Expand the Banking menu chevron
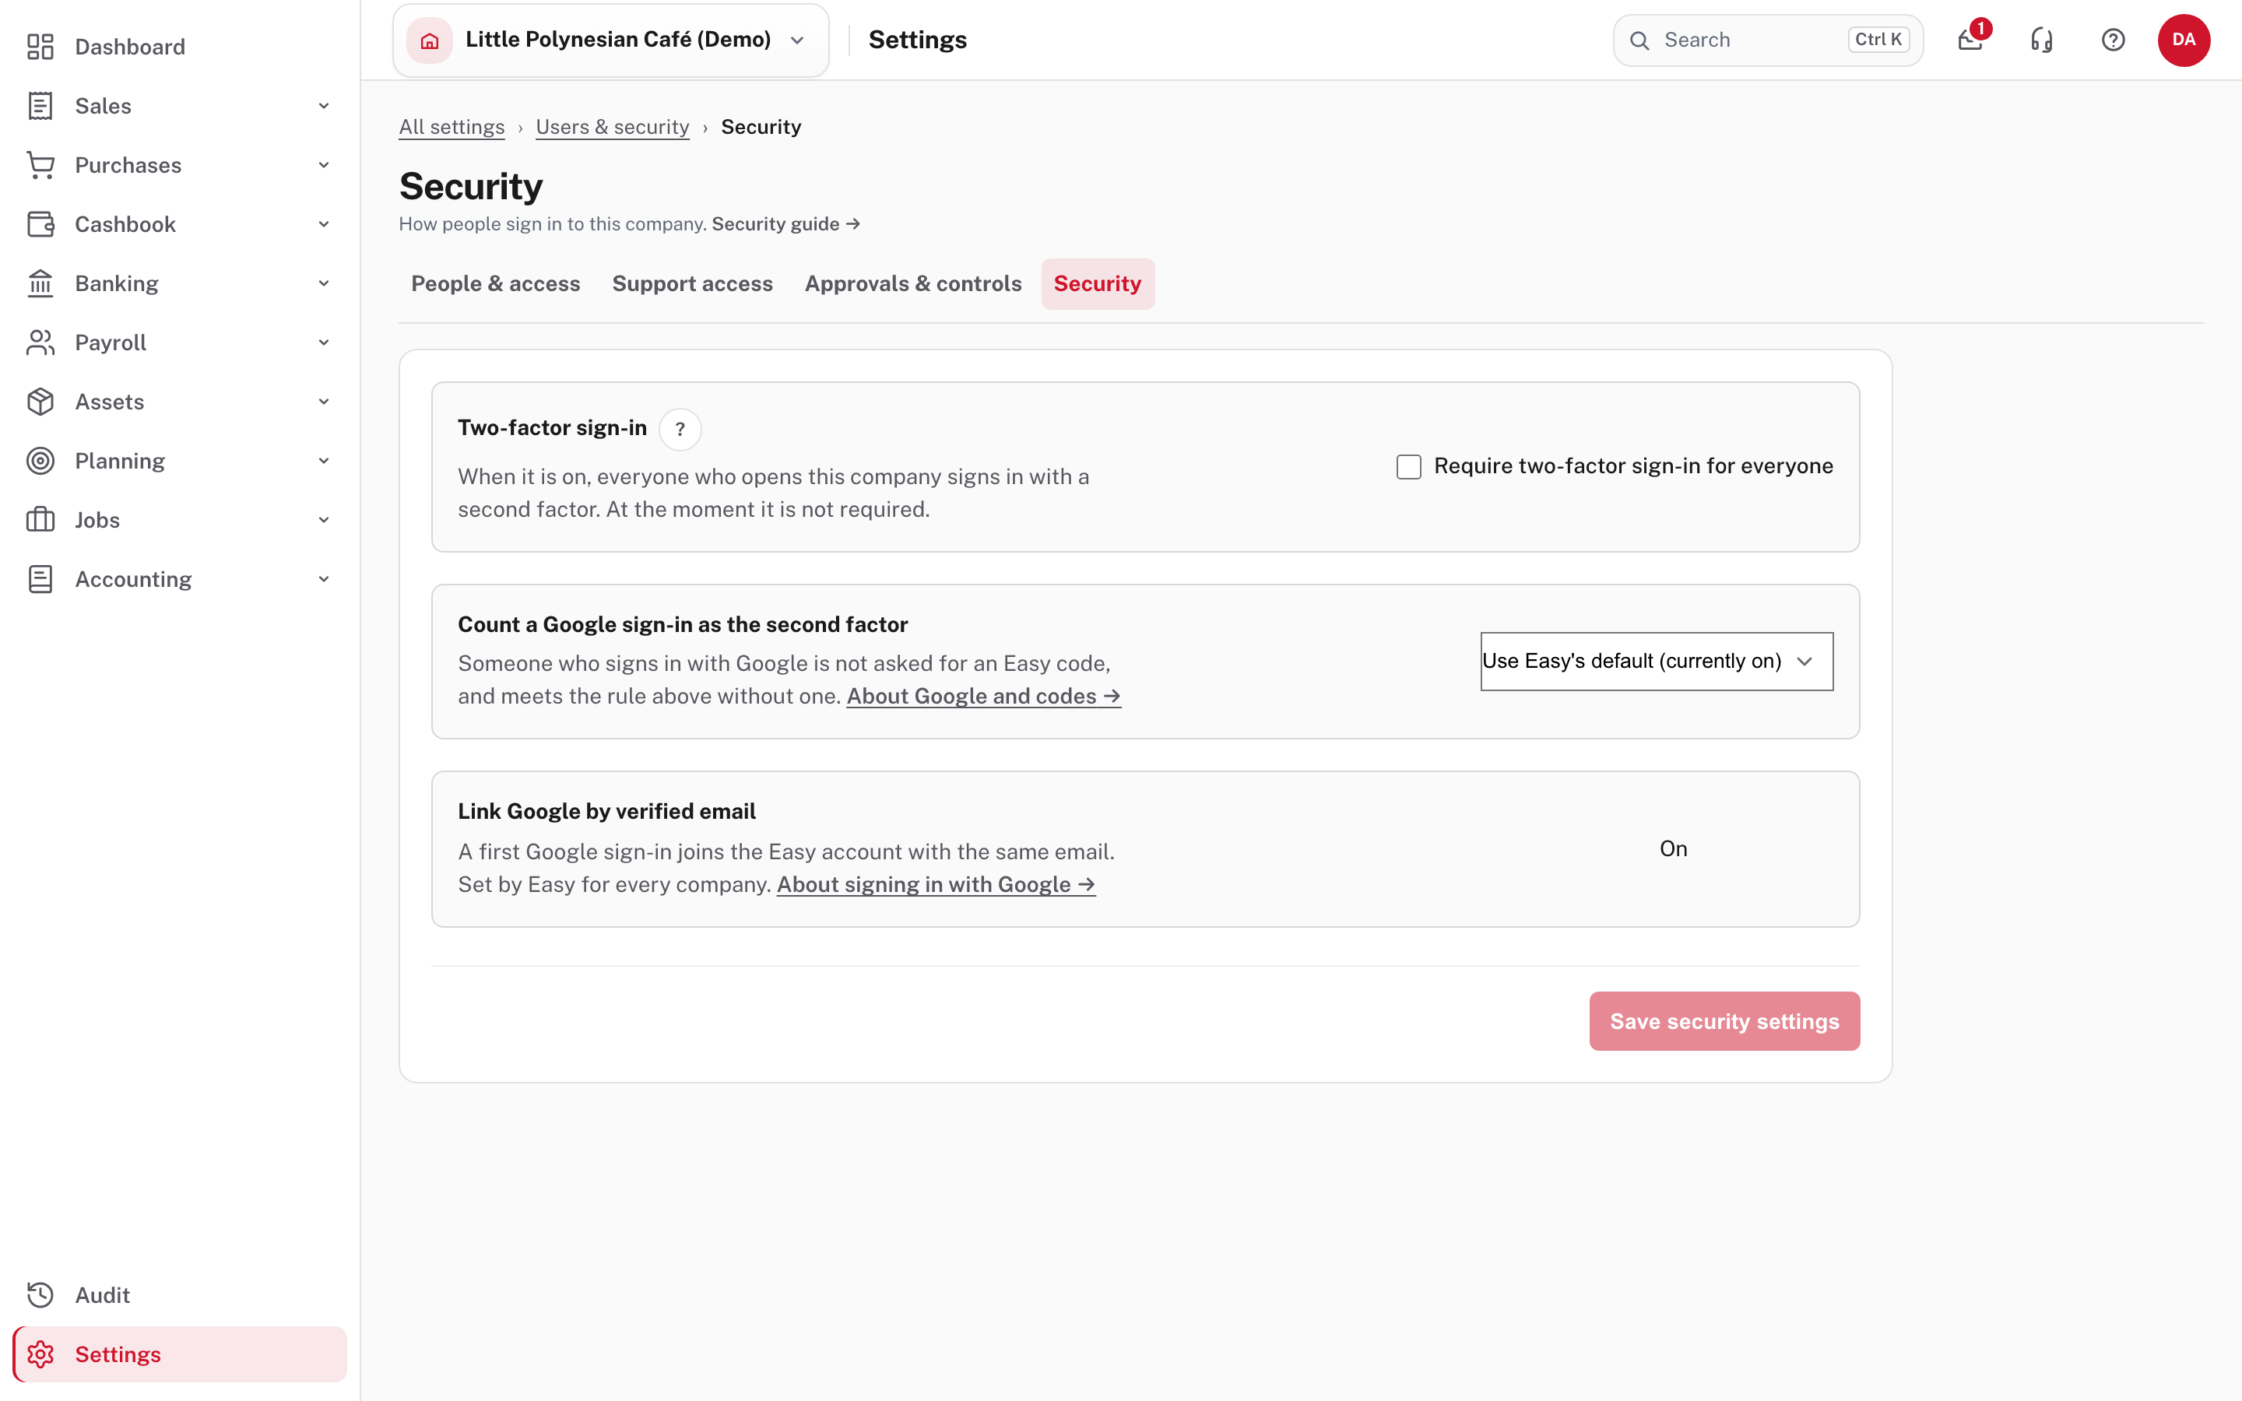The image size is (2242, 1401). click(x=325, y=283)
